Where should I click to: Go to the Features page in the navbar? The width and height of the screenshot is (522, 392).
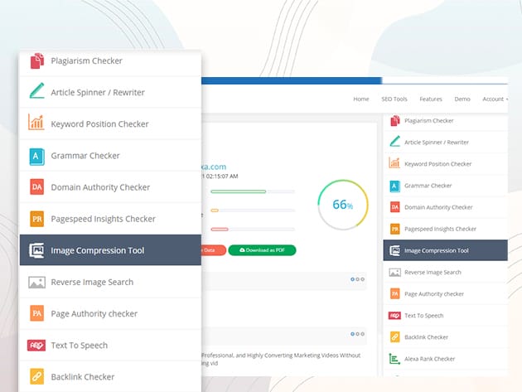(x=431, y=99)
